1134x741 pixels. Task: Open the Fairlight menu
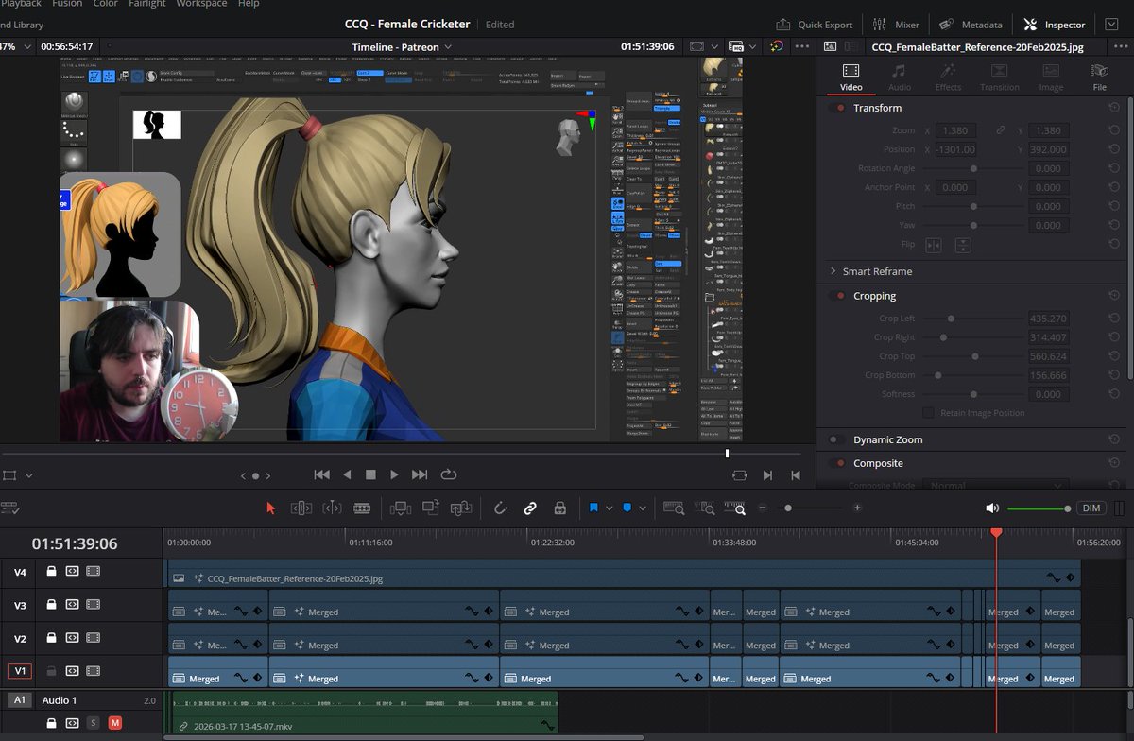point(146,4)
